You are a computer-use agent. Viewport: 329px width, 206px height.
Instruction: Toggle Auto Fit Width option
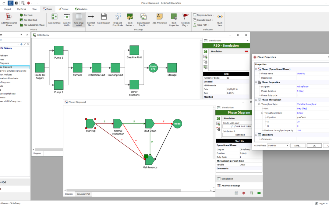click(x=67, y=20)
